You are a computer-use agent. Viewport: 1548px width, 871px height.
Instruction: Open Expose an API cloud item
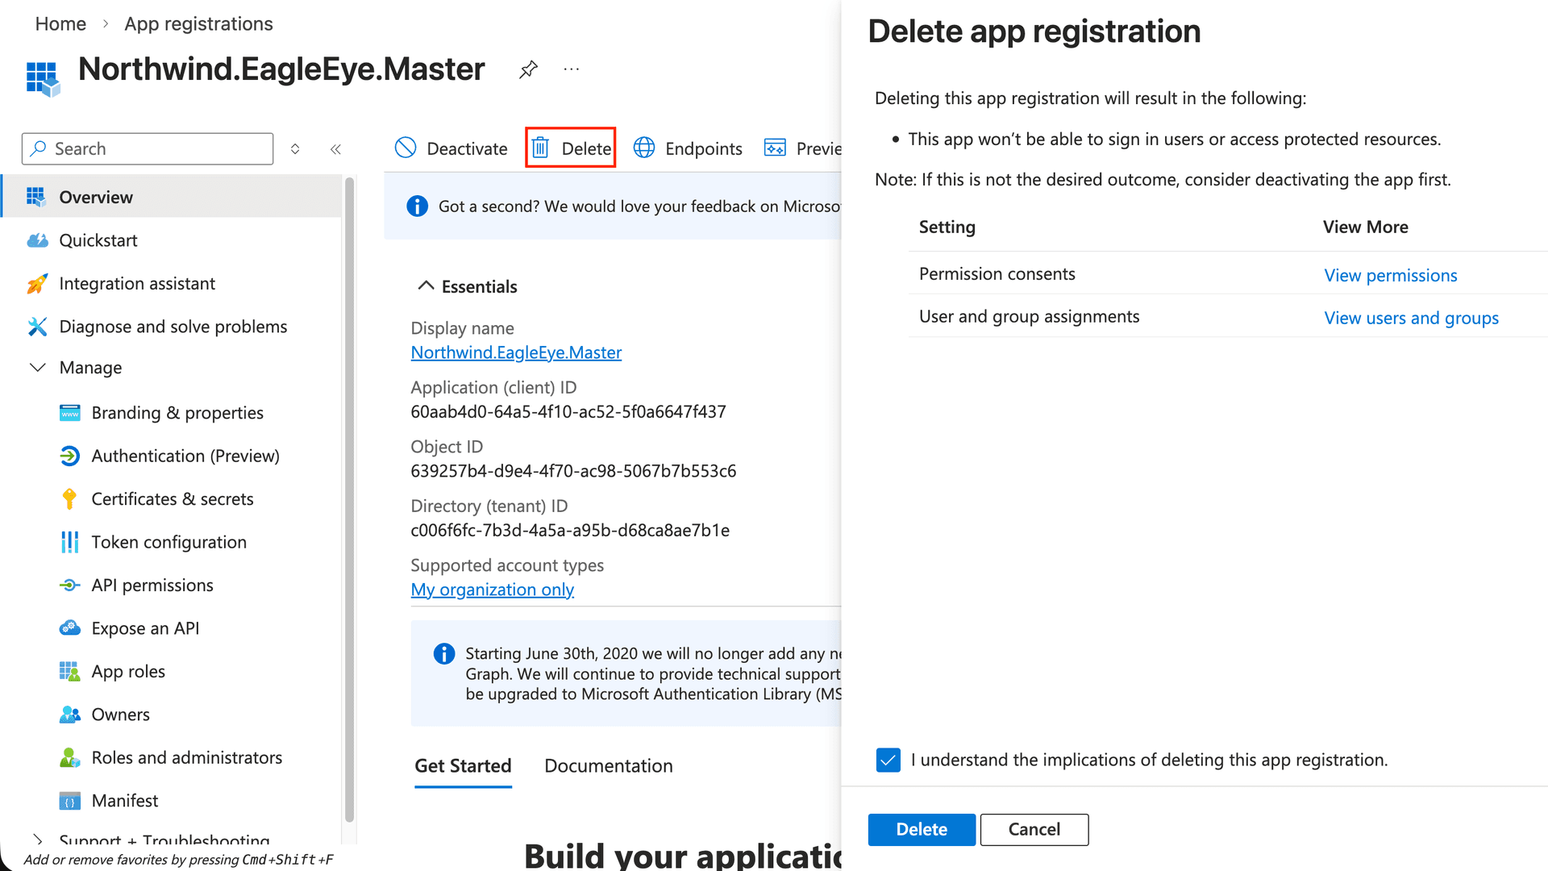[145, 628]
